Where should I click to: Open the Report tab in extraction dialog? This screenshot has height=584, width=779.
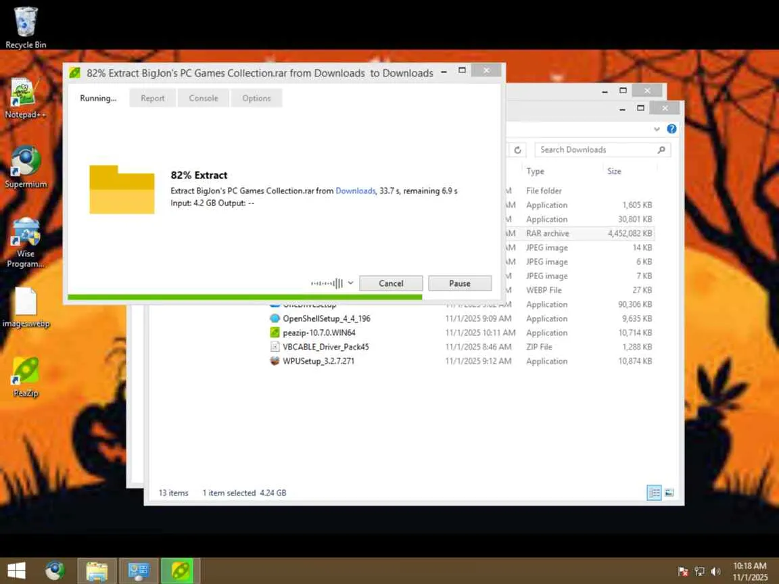pos(153,98)
